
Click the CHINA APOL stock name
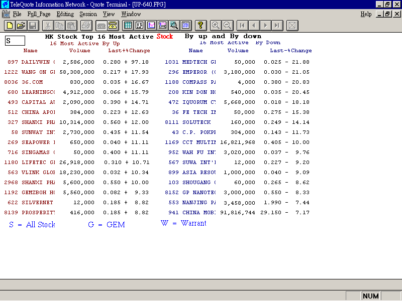click(38, 112)
